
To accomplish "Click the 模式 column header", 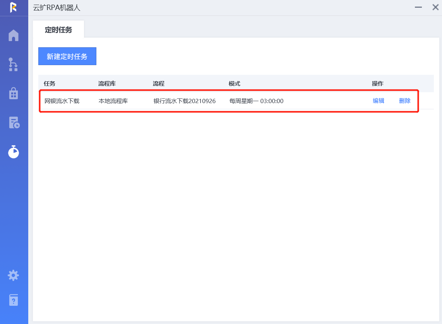I will (x=234, y=84).
